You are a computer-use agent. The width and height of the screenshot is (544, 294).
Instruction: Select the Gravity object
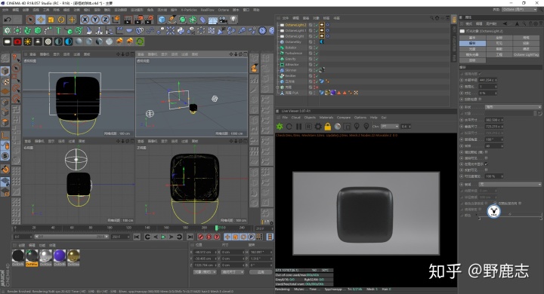[x=291, y=59]
